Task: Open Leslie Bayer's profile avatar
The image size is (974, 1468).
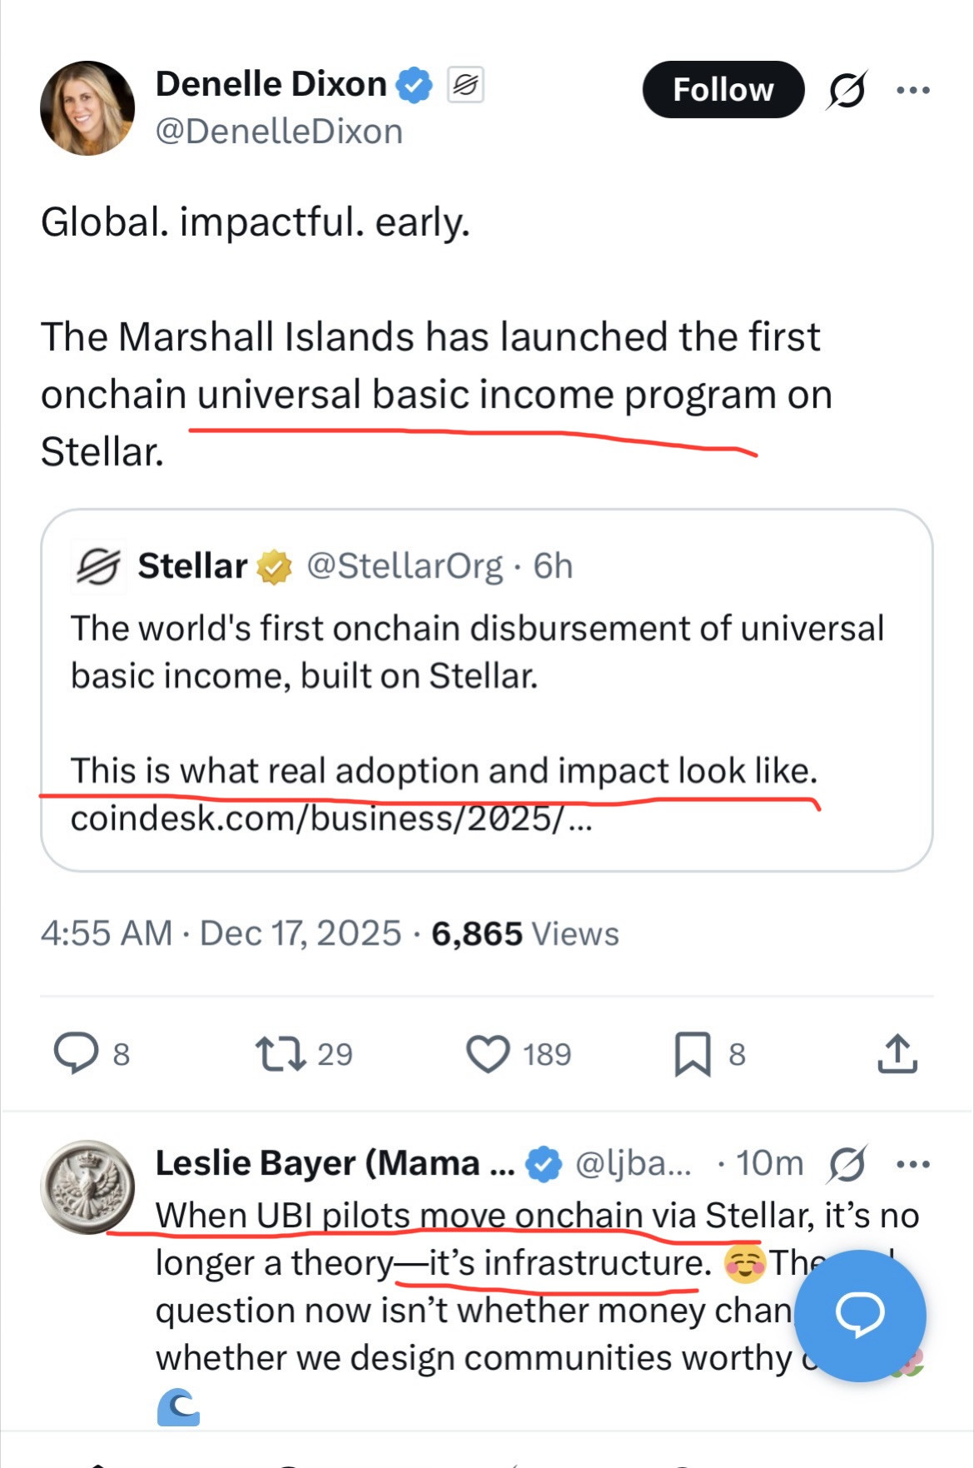Action: pyautogui.click(x=87, y=1187)
